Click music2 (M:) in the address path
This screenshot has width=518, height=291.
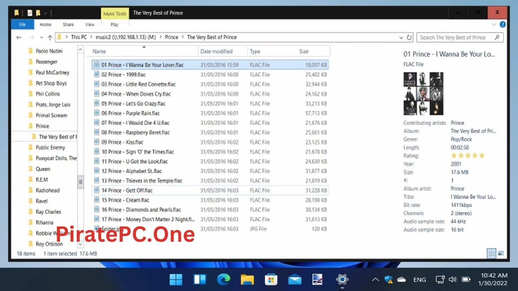126,37
